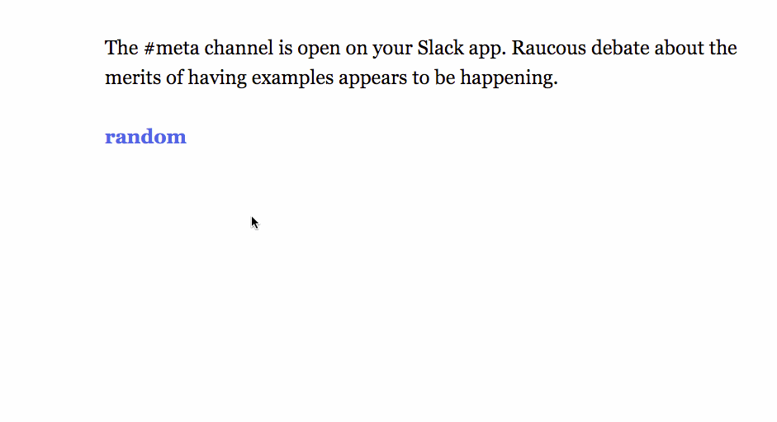Click the capitalized The starting the paragraph
Screen dimensions: 777x422
point(121,48)
